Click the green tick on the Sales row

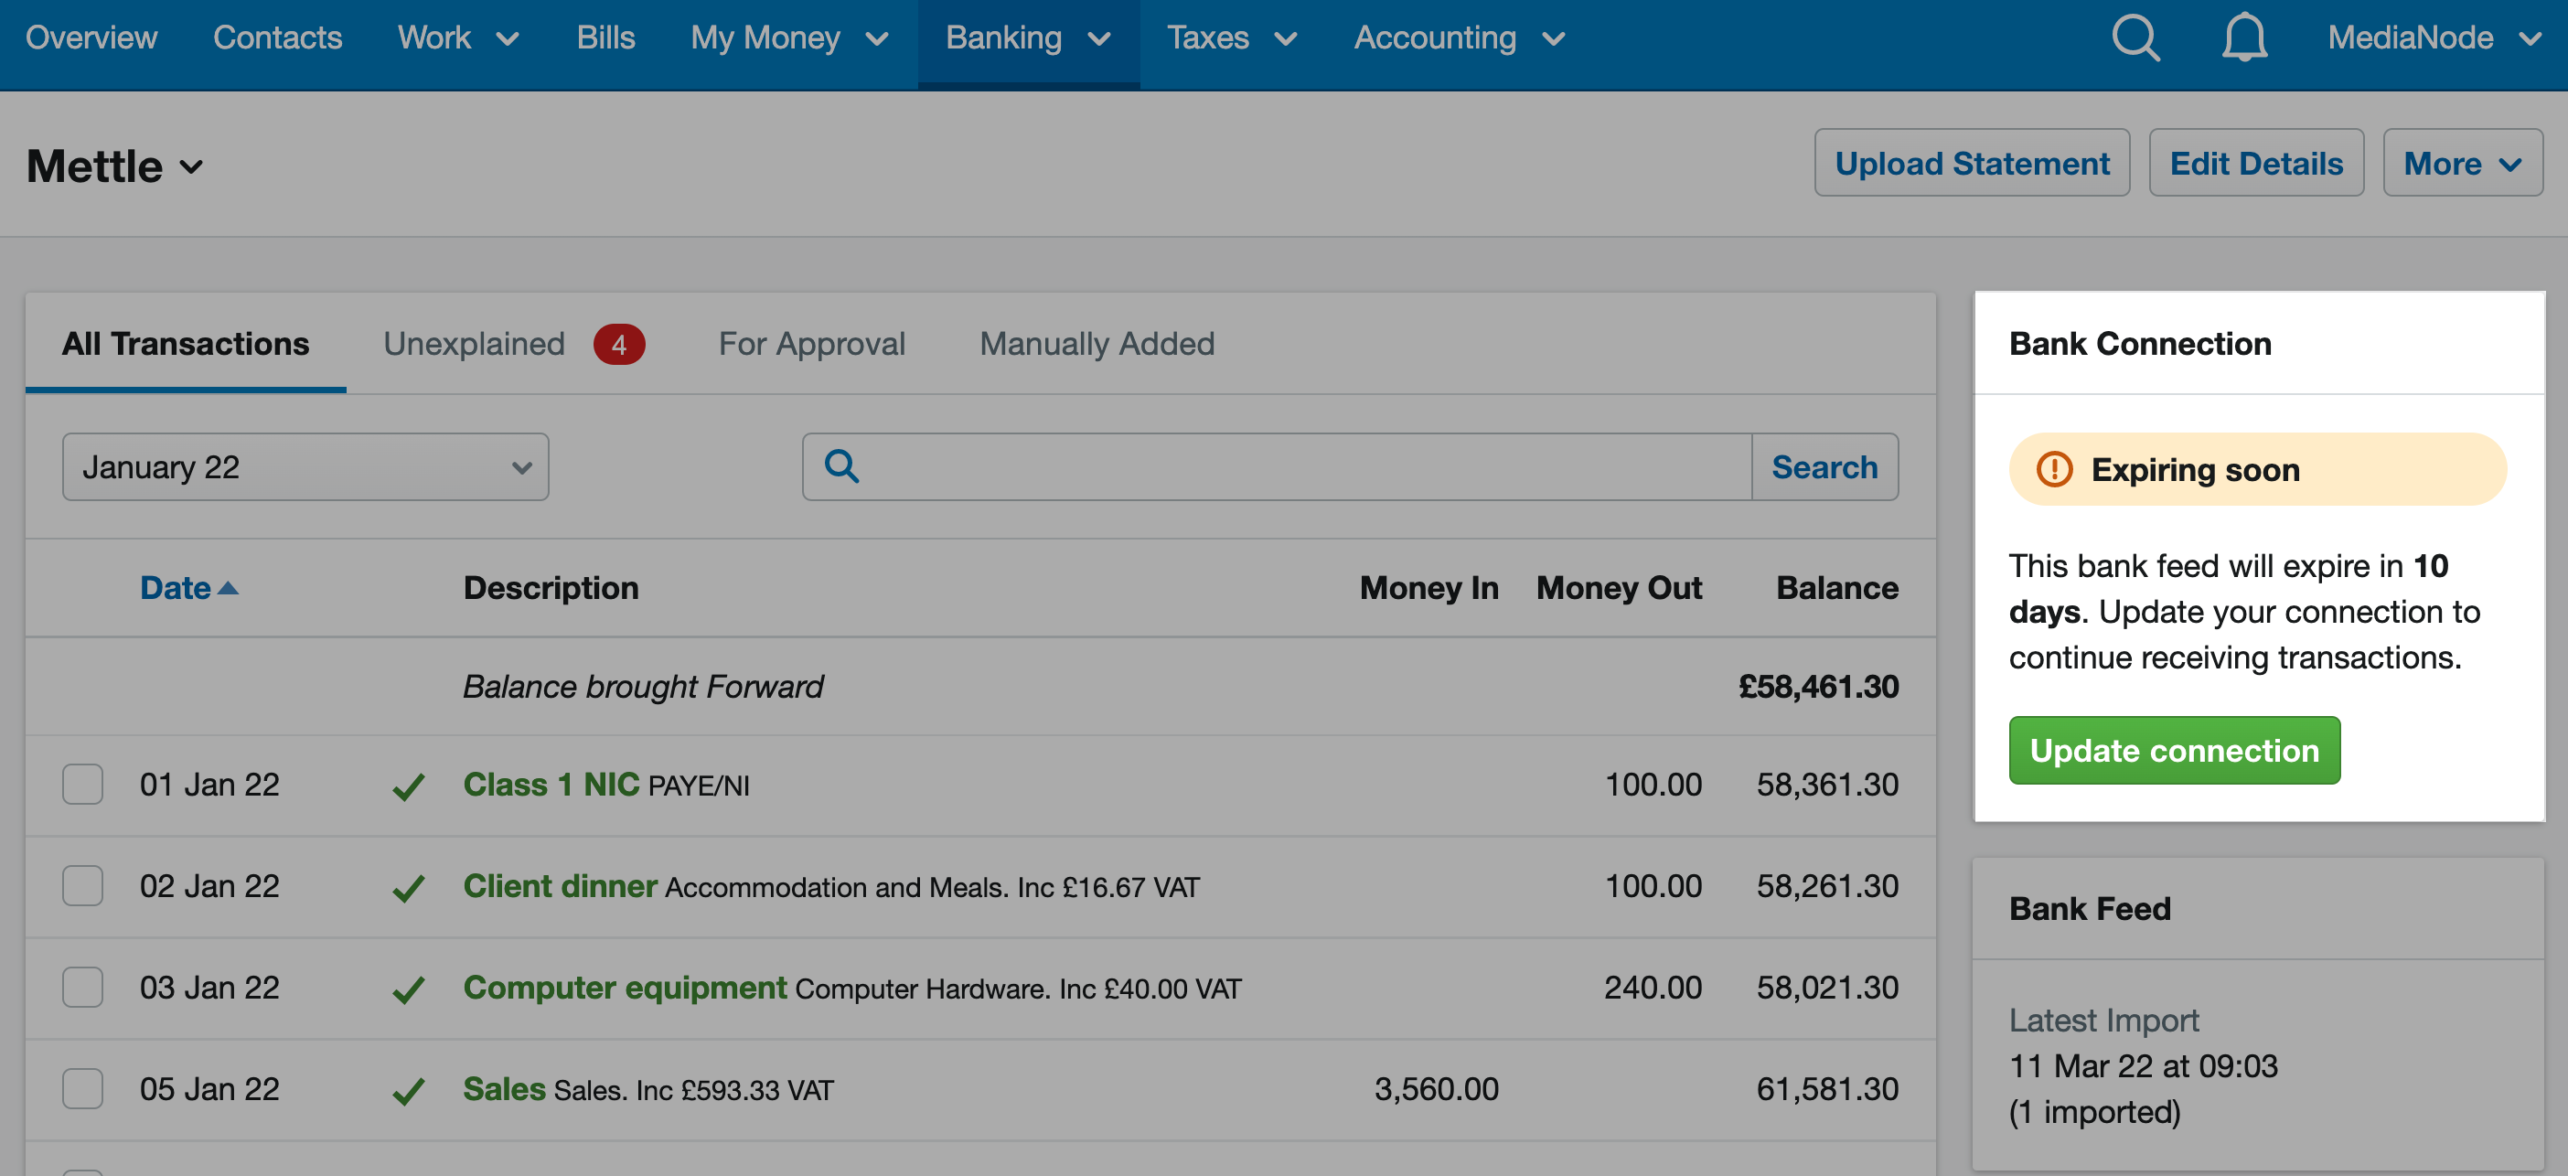pyautogui.click(x=408, y=1091)
